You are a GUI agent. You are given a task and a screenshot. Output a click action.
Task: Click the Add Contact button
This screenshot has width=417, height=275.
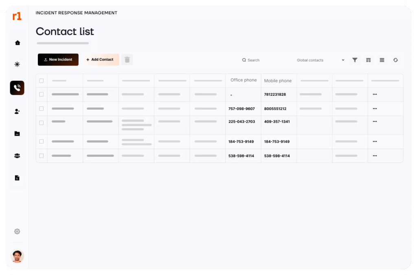[x=100, y=59]
